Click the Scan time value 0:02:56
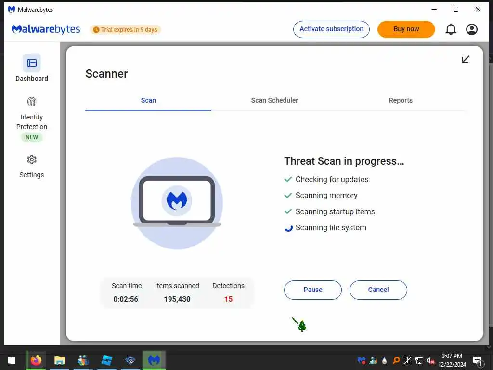 pos(126,299)
